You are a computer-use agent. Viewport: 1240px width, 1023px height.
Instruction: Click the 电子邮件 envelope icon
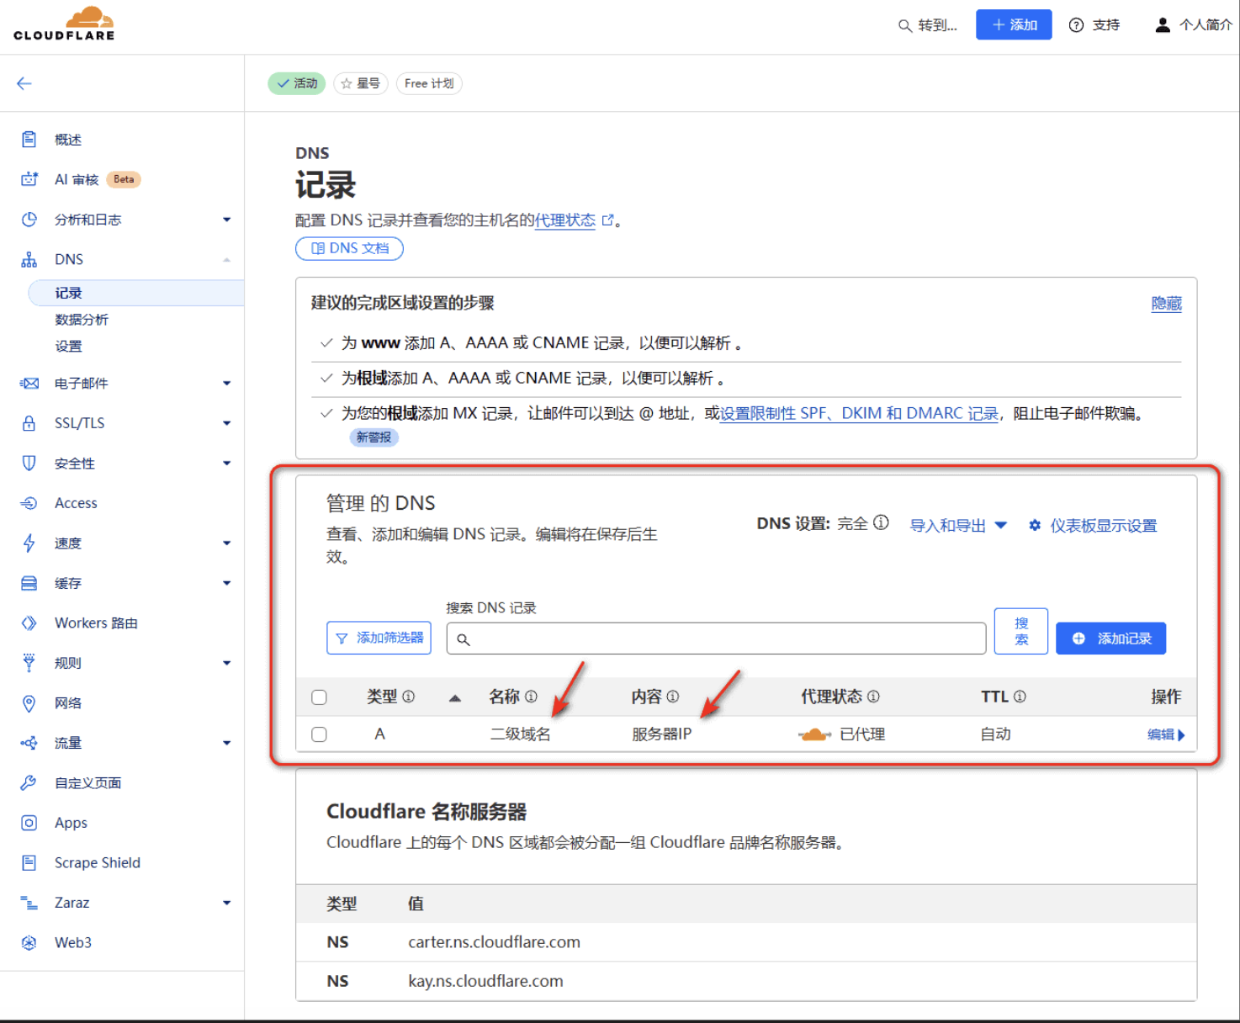[29, 384]
